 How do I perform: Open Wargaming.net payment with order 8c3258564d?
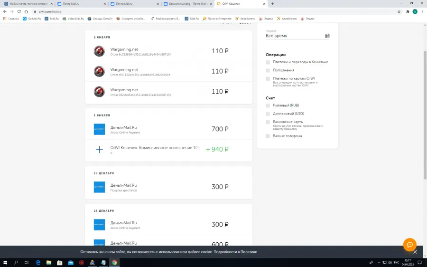[168, 51]
